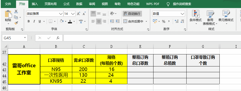Click the formula bar cancel X
Viewport: 241px width, 91px height.
40,38
